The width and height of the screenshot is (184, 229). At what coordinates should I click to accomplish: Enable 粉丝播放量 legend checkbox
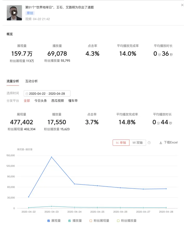[118, 221]
